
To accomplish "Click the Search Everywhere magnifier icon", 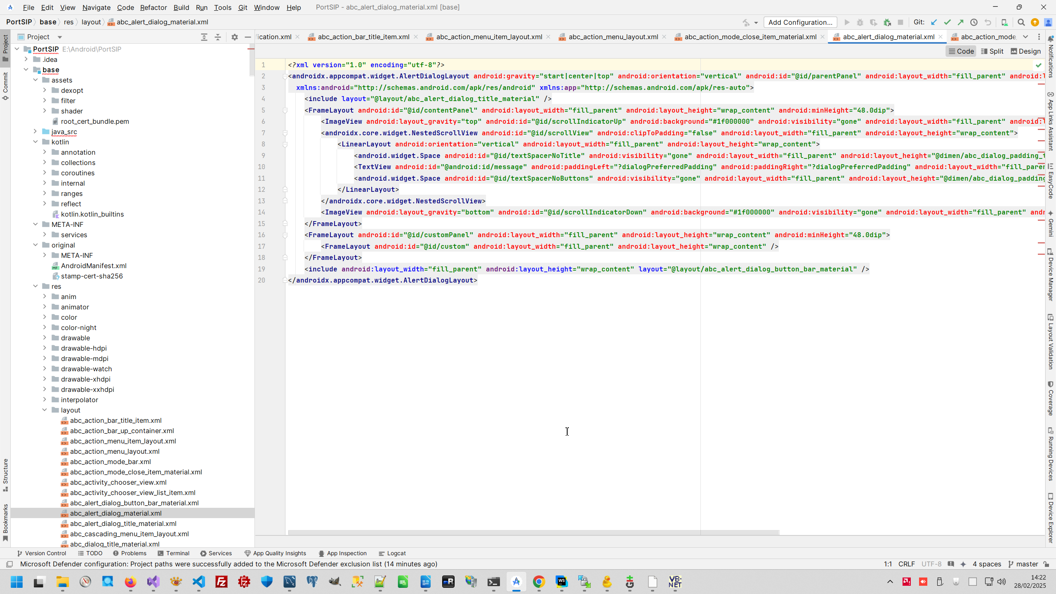I will point(1021,22).
